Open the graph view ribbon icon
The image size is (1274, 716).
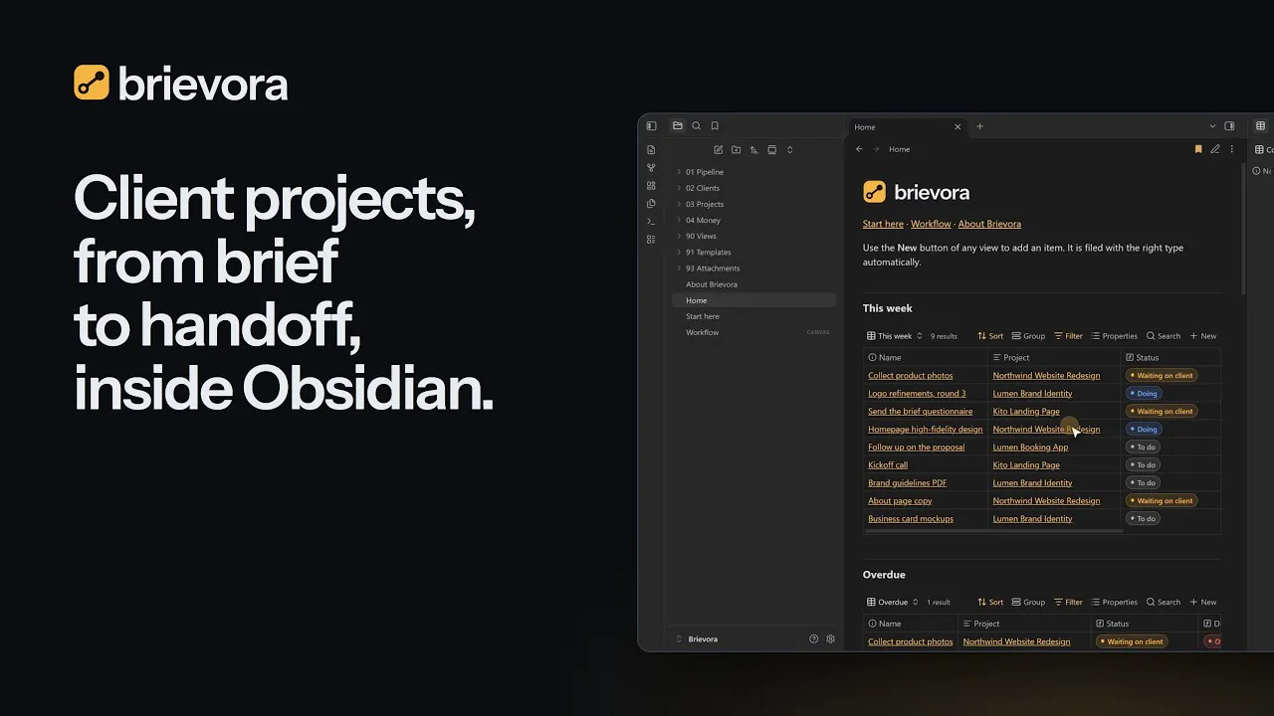coord(651,168)
